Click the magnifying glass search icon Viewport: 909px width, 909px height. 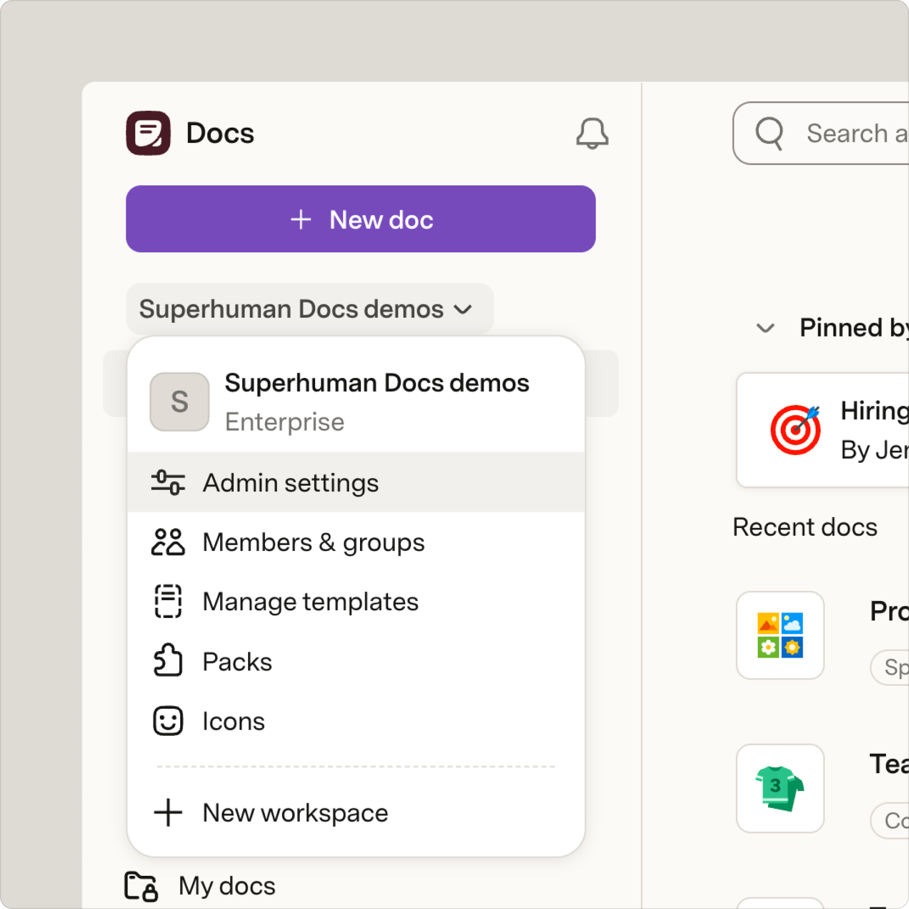pyautogui.click(x=770, y=134)
